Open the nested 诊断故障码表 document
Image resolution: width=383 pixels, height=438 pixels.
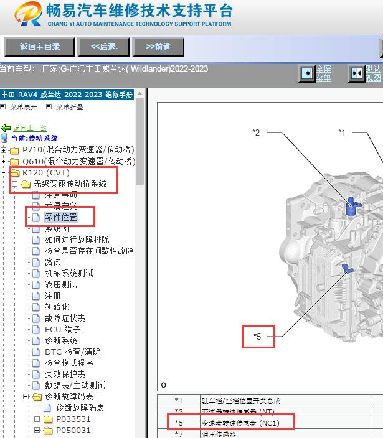(x=80, y=408)
